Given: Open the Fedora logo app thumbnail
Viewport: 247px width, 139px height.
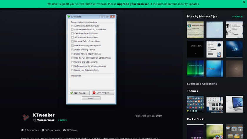Looking at the screenshot, I should (x=215, y=49).
